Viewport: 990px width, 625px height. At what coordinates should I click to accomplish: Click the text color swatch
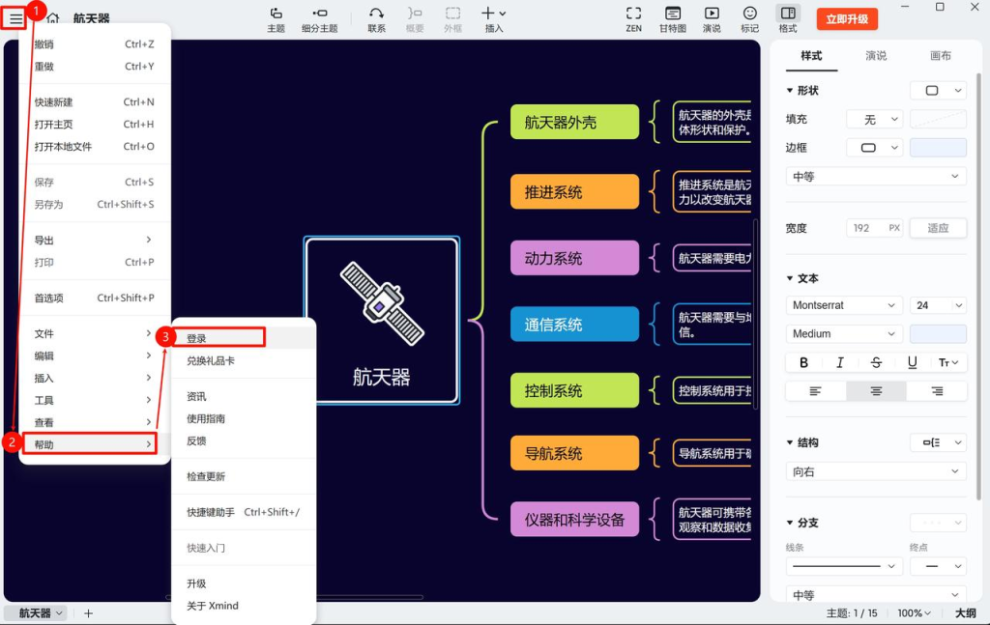click(x=938, y=333)
